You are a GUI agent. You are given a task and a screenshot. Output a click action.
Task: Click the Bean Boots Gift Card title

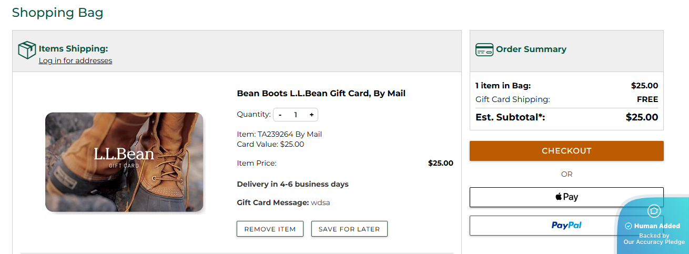click(321, 94)
